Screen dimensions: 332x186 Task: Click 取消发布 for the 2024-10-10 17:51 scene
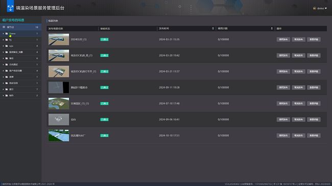tap(299, 136)
